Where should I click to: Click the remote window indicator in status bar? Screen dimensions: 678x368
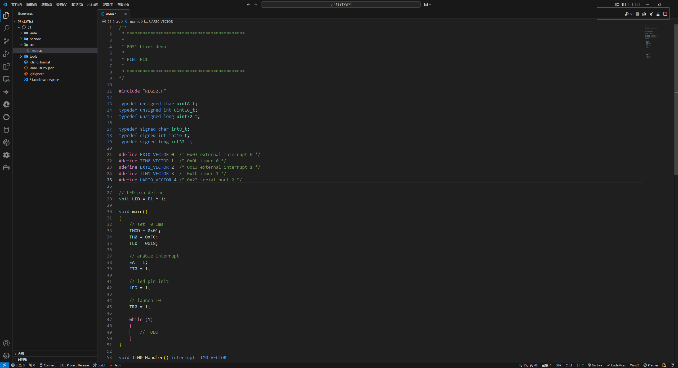pyautogui.click(x=5, y=365)
